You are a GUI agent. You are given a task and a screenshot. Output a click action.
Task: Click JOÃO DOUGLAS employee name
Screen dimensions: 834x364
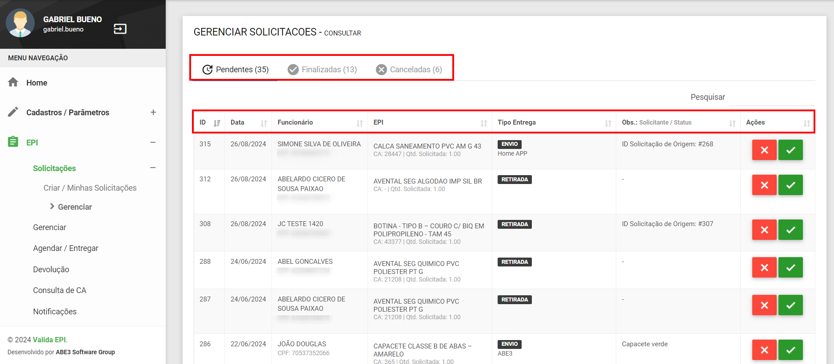[x=302, y=344]
